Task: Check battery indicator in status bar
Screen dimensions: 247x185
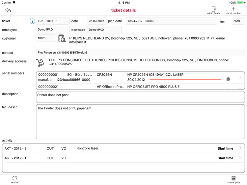Action: point(240,3)
